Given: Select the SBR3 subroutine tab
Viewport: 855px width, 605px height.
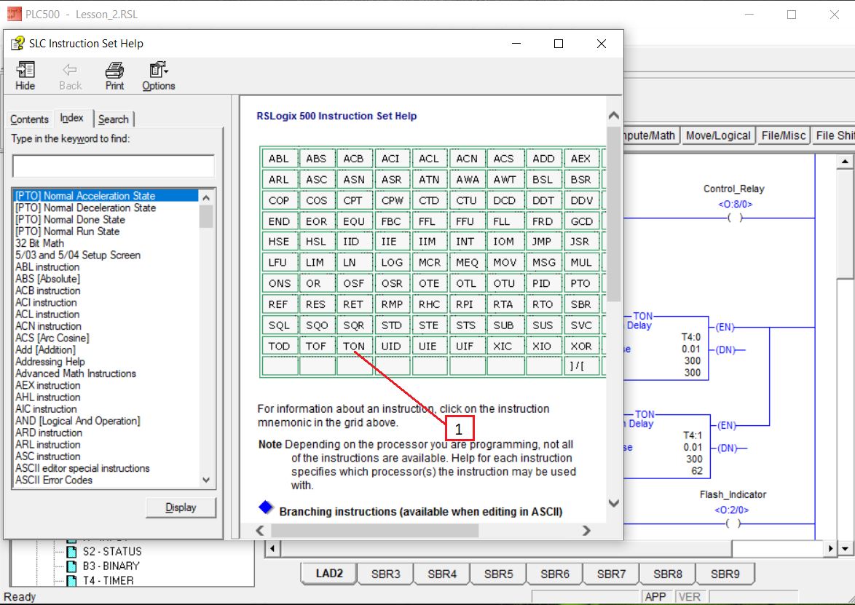Looking at the screenshot, I should coord(385,574).
